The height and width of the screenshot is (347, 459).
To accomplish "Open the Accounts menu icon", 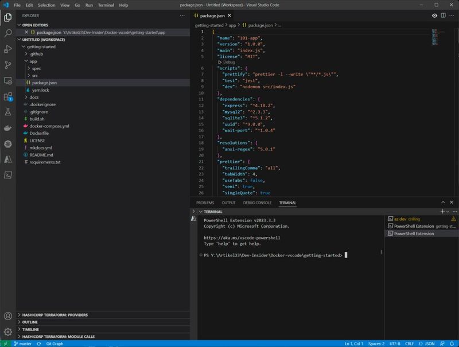I will coord(8,316).
